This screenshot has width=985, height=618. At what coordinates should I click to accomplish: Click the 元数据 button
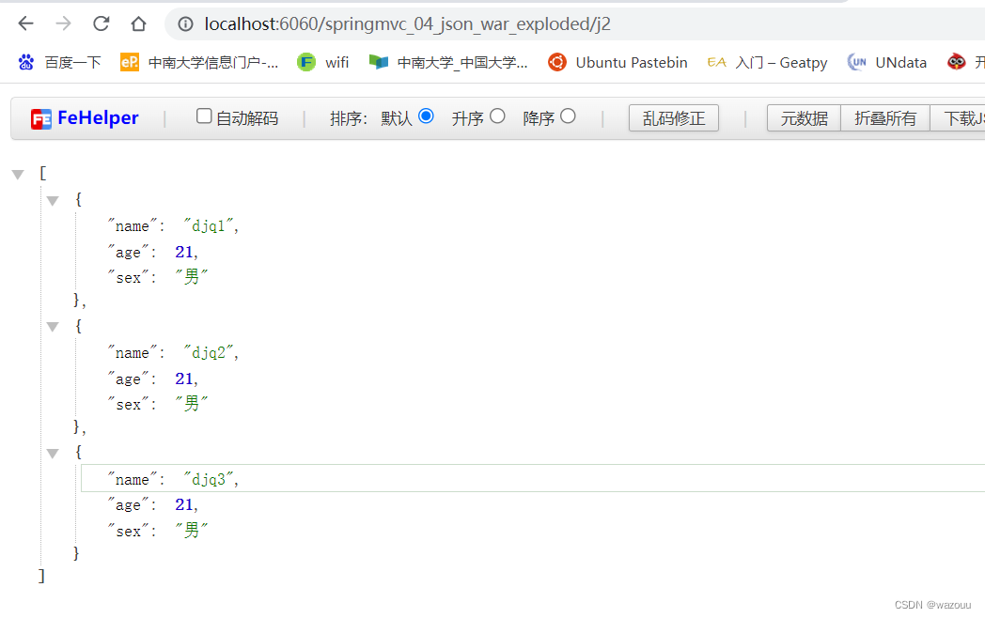click(x=804, y=118)
